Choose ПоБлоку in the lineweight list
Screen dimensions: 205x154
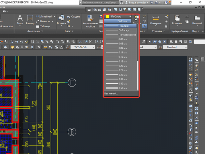click(x=120, y=30)
